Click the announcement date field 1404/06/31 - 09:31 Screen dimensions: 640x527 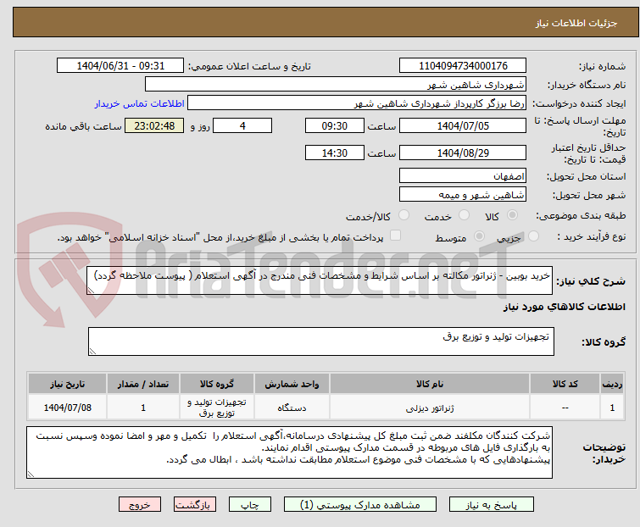[120, 66]
